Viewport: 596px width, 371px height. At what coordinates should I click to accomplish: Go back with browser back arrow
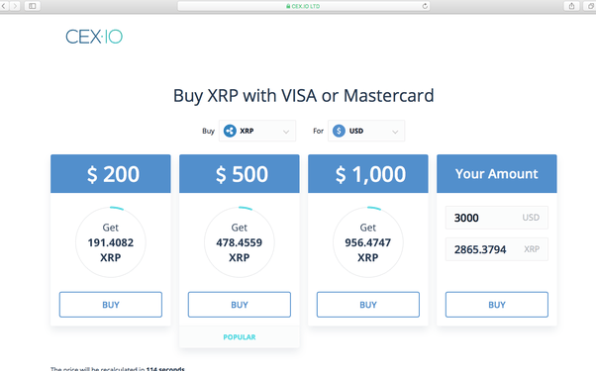click(x=4, y=6)
